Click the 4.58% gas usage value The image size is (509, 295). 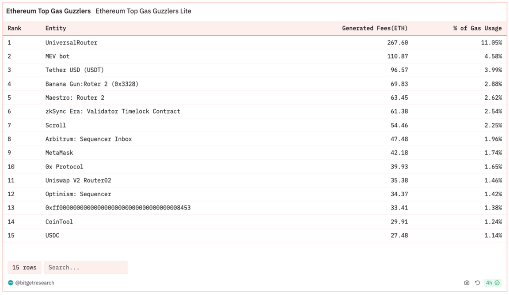493,56
